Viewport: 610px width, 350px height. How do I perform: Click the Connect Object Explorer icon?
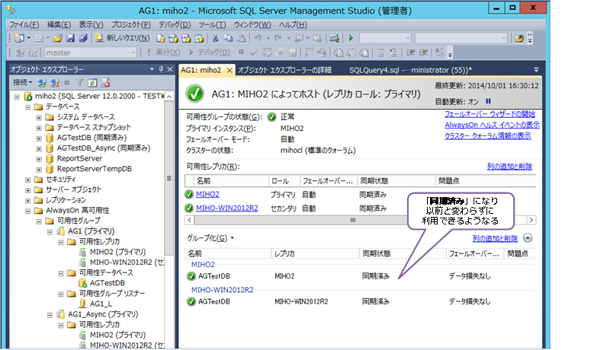pos(42,83)
